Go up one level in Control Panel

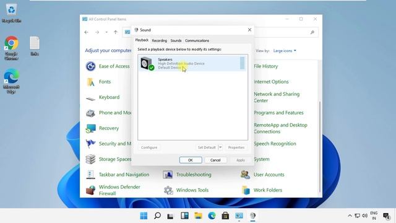(x=116, y=32)
